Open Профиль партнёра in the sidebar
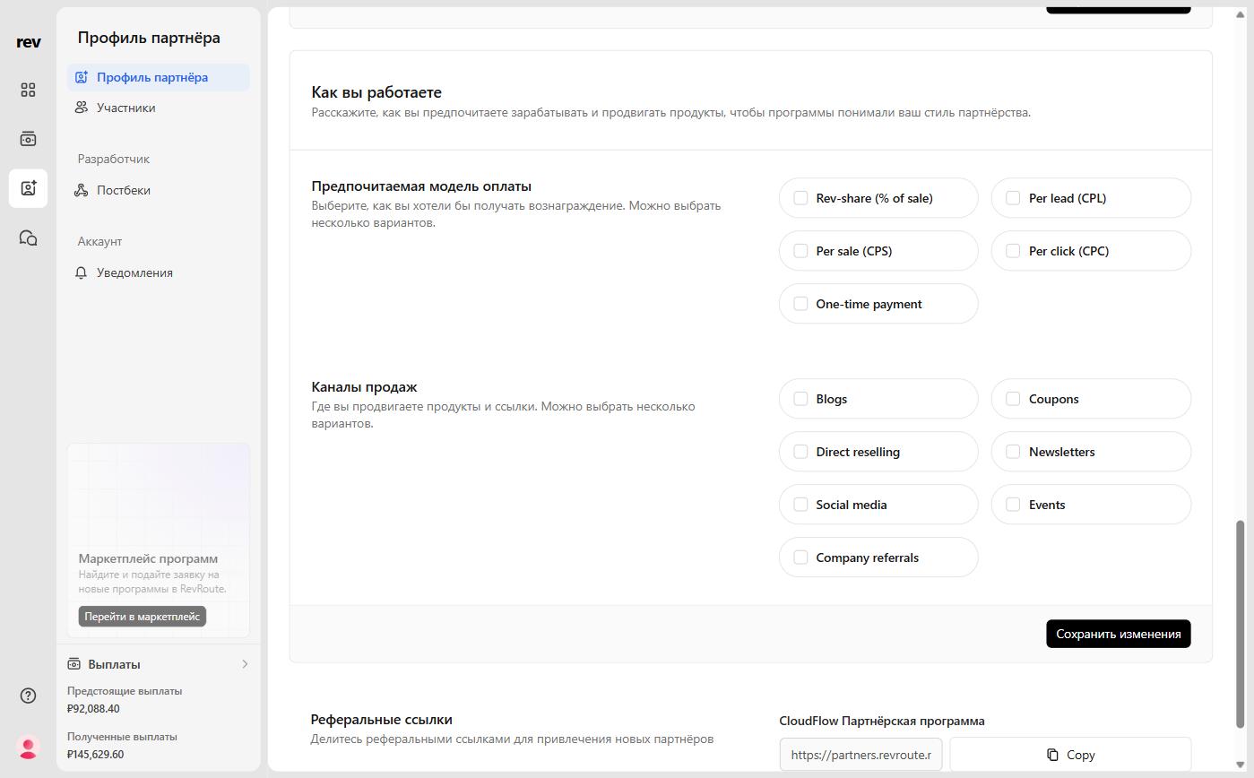Screen dimensions: 1254x778 click(x=159, y=77)
